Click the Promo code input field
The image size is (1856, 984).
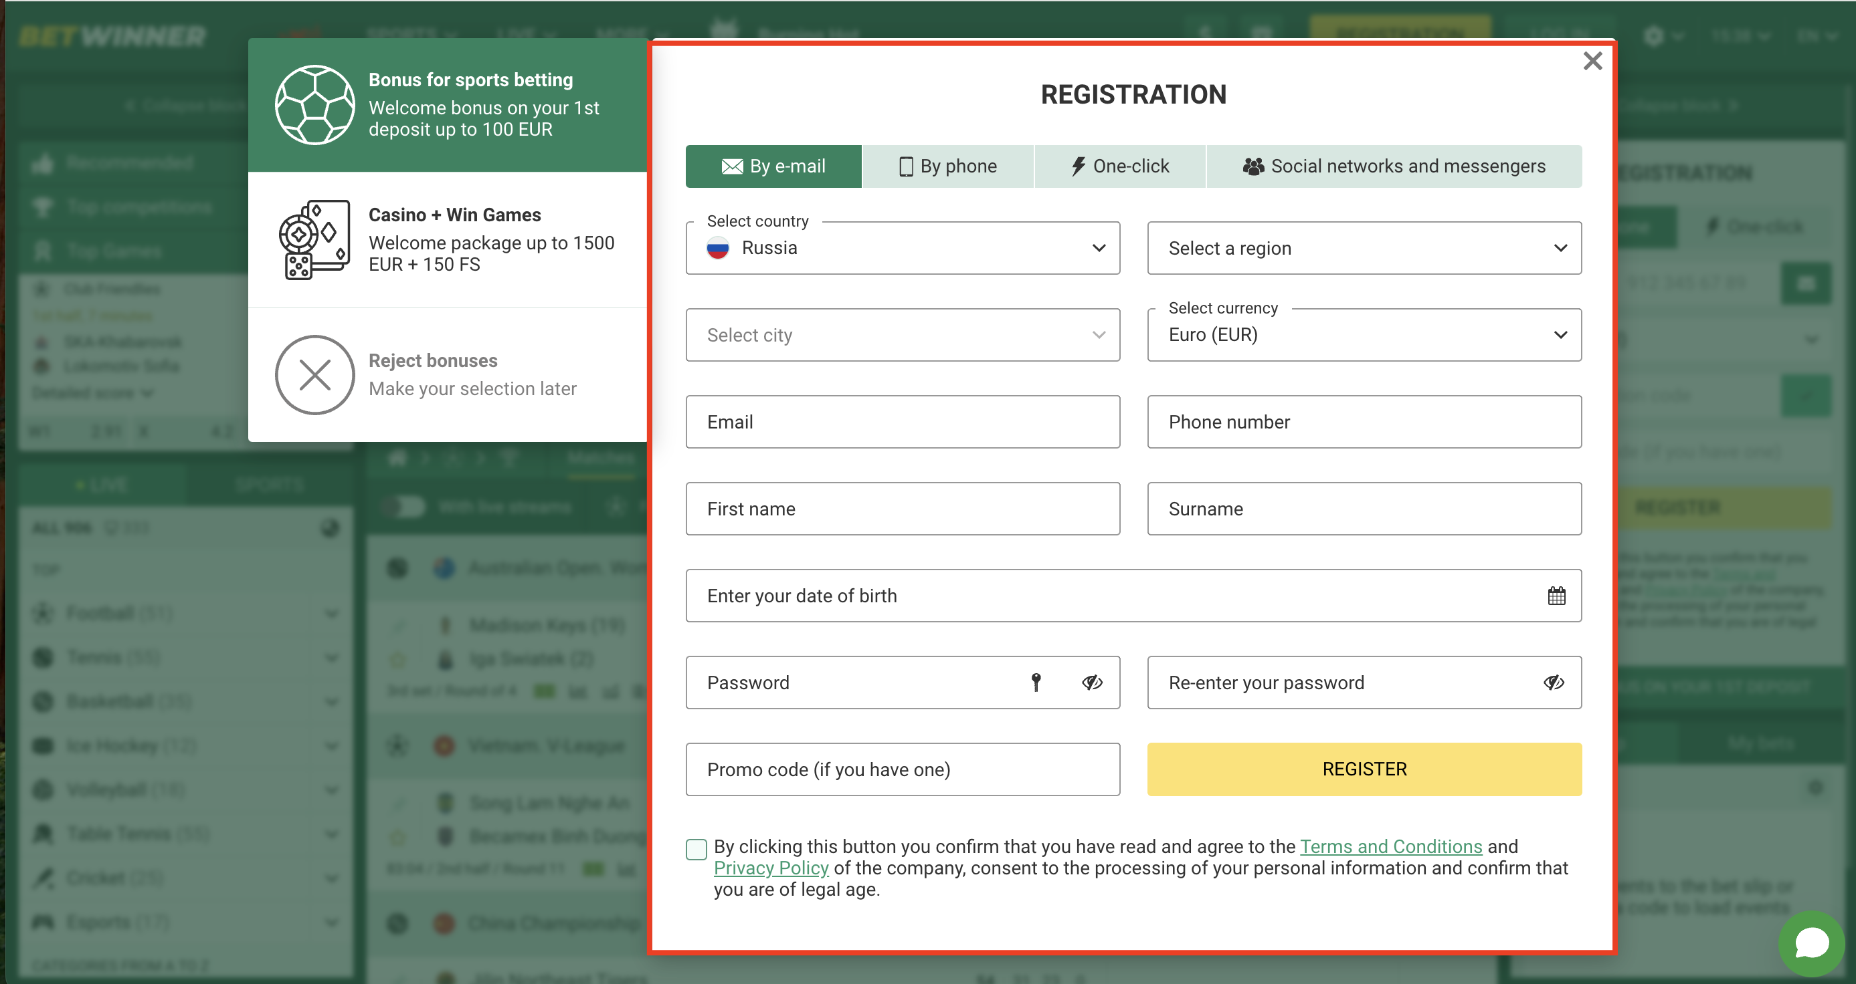click(903, 769)
